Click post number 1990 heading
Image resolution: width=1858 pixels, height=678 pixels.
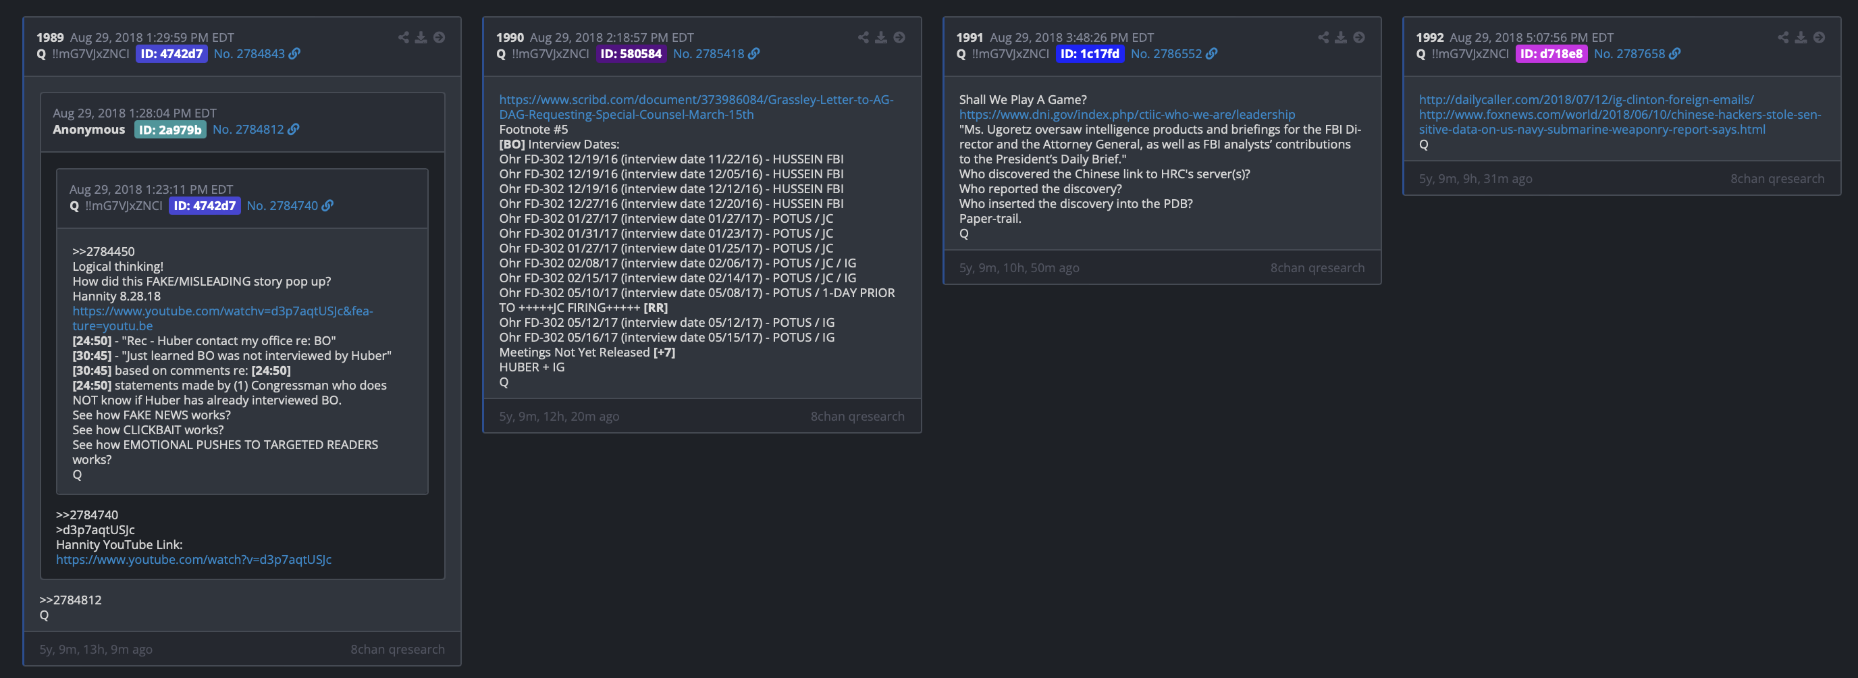(510, 38)
